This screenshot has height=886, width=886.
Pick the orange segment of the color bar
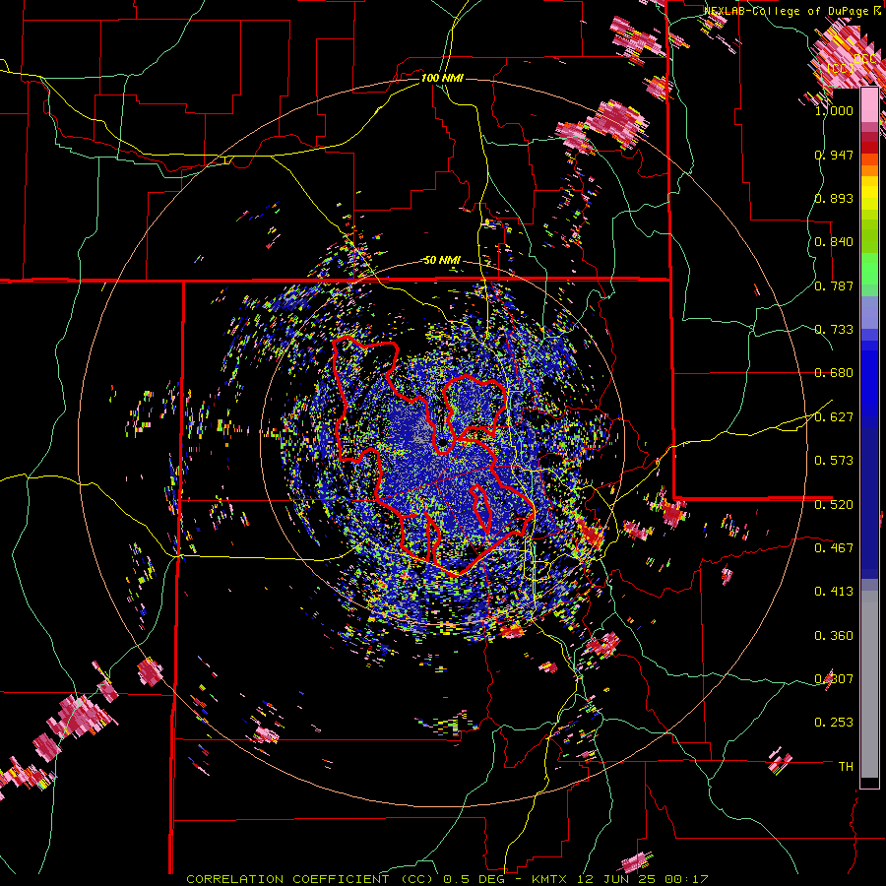pos(869,170)
